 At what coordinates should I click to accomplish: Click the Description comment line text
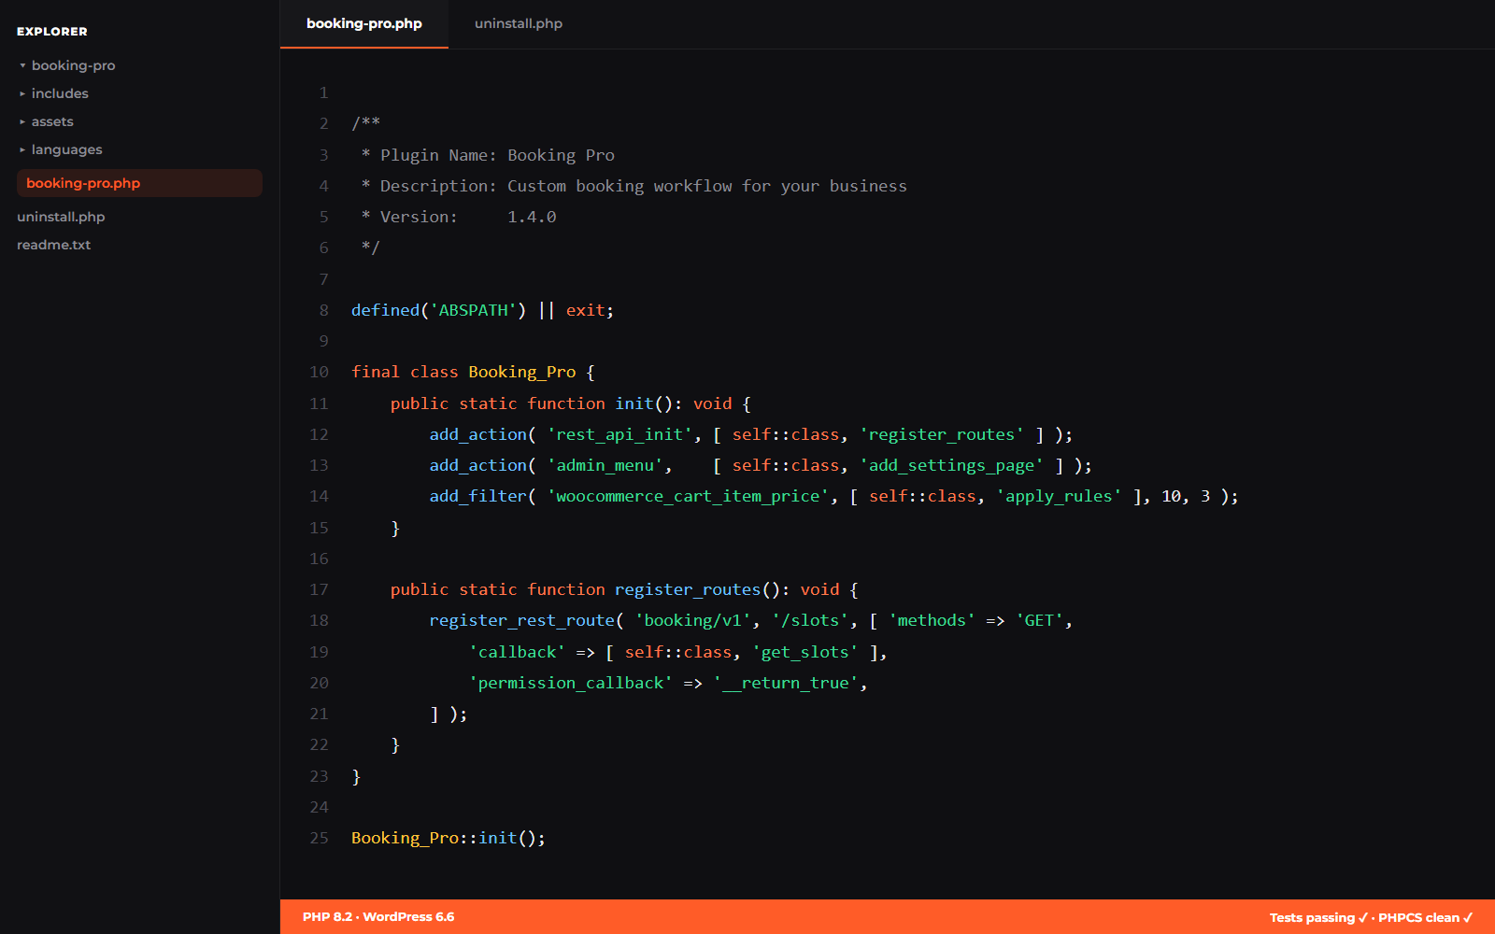click(634, 186)
